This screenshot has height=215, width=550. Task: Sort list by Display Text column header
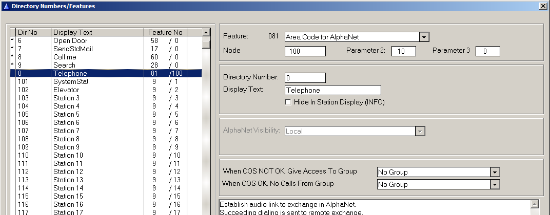[97, 32]
